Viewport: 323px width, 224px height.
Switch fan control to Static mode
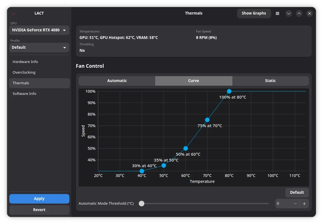point(270,81)
